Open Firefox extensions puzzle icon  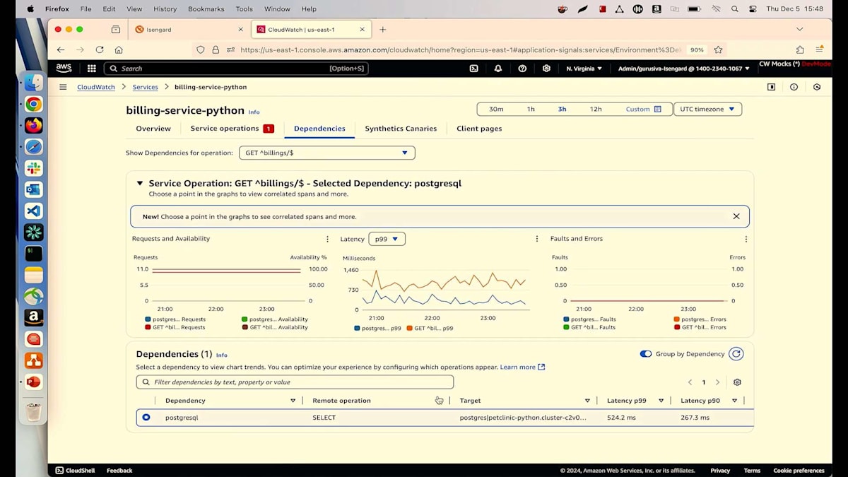coord(800,49)
